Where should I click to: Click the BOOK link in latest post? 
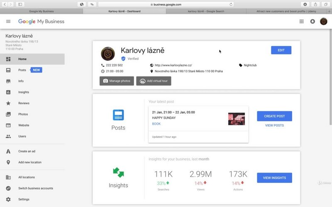point(156,124)
